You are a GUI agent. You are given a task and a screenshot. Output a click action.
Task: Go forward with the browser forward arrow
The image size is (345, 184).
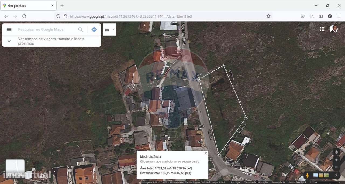point(15,16)
